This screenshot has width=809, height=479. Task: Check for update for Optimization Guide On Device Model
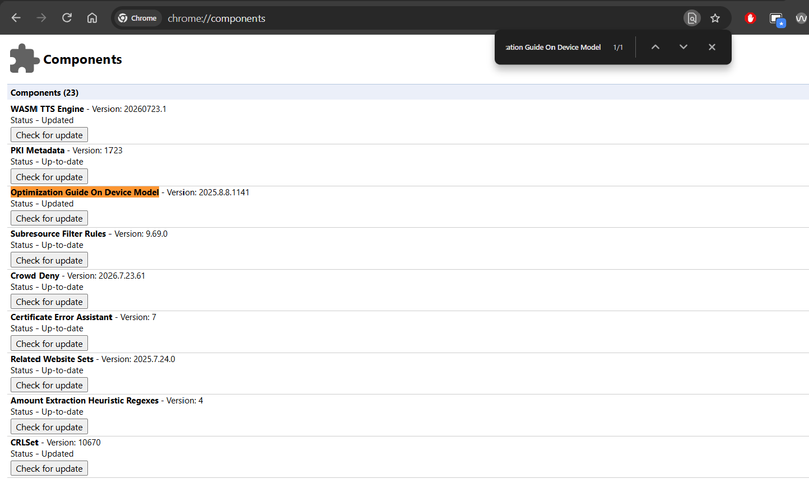click(x=49, y=218)
